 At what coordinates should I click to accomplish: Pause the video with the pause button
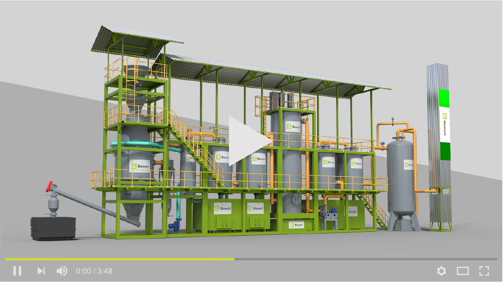(x=17, y=271)
